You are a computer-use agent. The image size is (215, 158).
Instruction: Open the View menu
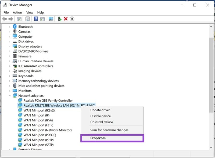[x=30, y=12]
